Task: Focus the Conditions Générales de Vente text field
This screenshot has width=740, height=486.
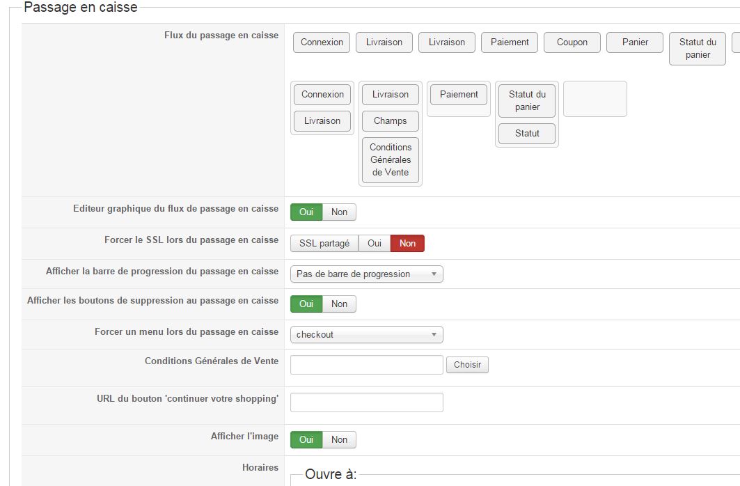Action: [366, 365]
